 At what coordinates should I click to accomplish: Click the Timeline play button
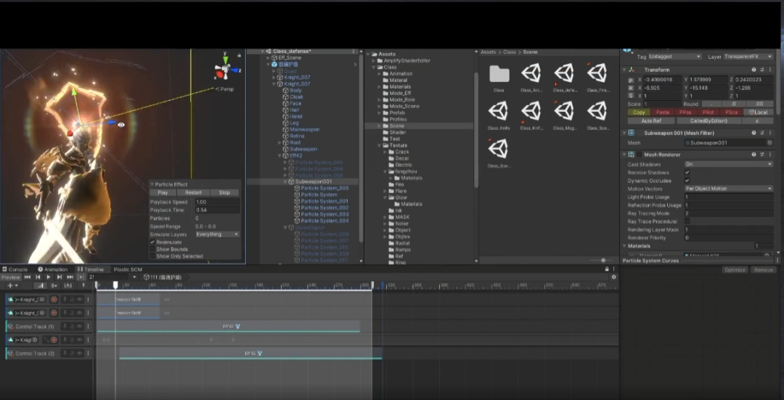tap(49, 277)
